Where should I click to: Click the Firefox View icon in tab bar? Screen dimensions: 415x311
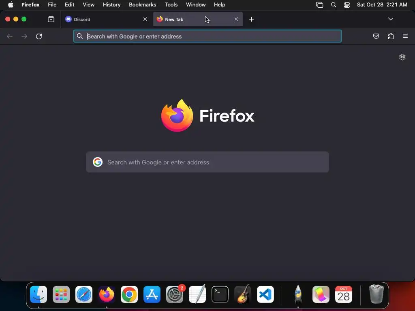(x=51, y=19)
